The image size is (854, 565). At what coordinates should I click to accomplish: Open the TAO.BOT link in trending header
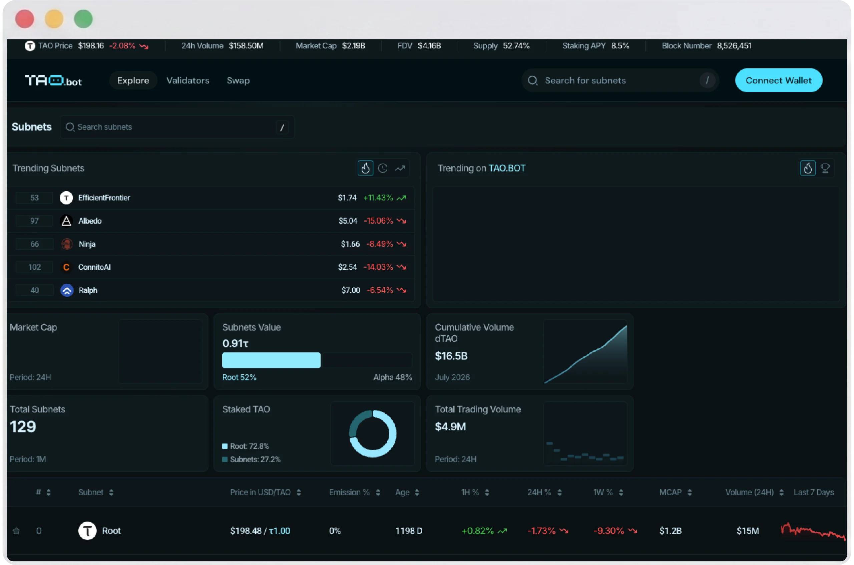tap(507, 168)
